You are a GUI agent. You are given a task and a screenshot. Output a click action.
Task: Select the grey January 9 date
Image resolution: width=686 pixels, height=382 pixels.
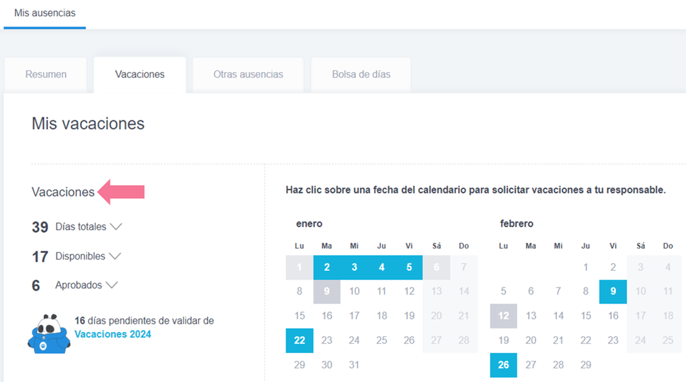[x=327, y=291]
